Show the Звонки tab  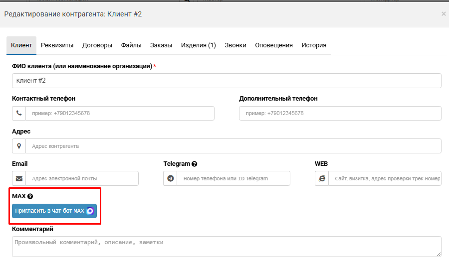(235, 45)
